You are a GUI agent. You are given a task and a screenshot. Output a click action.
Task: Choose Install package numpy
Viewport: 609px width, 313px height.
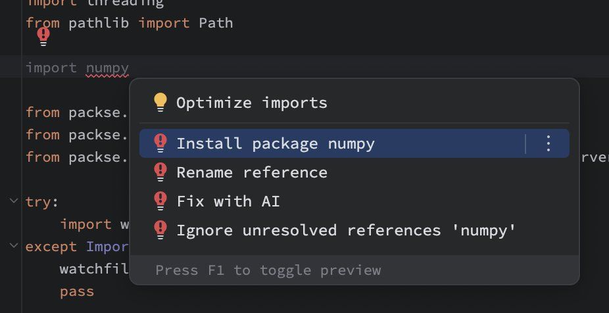click(x=276, y=143)
